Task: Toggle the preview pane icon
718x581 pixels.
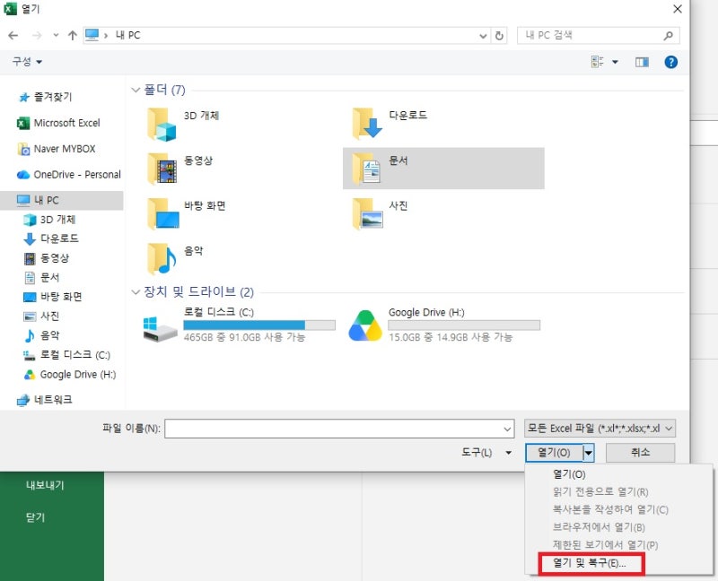Action: coord(642,62)
